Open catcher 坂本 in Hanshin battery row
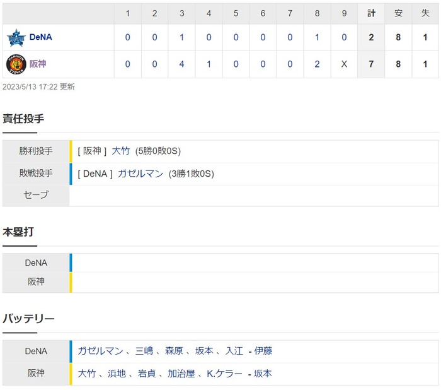Image resolution: width=441 pixels, height=390 pixels. pyautogui.click(x=263, y=374)
